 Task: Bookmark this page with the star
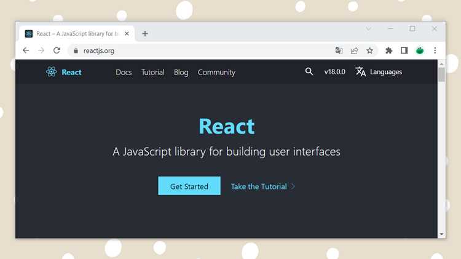click(369, 50)
